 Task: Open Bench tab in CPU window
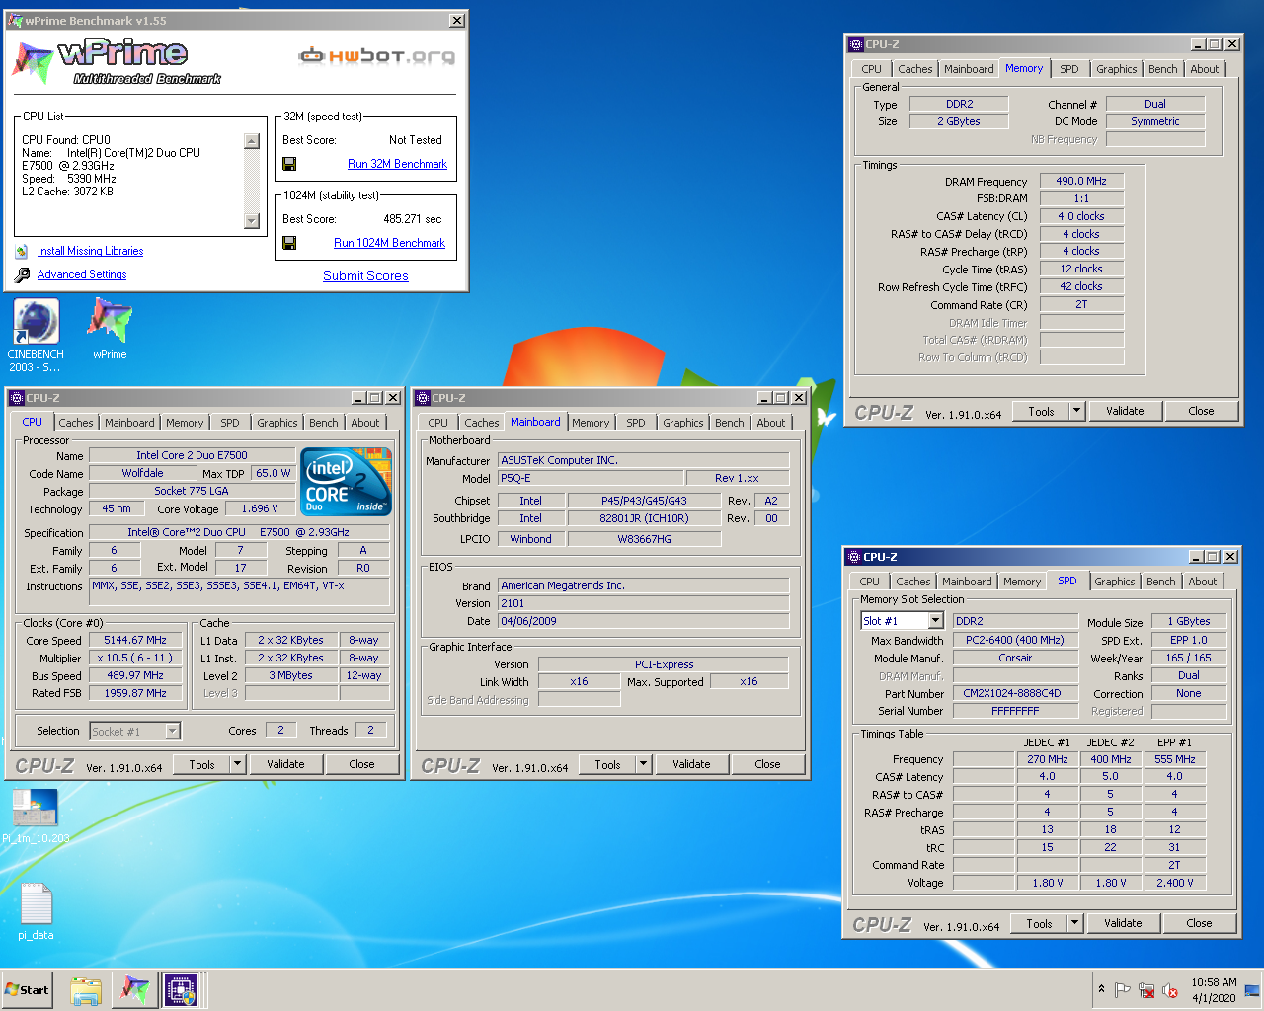pyautogui.click(x=324, y=423)
